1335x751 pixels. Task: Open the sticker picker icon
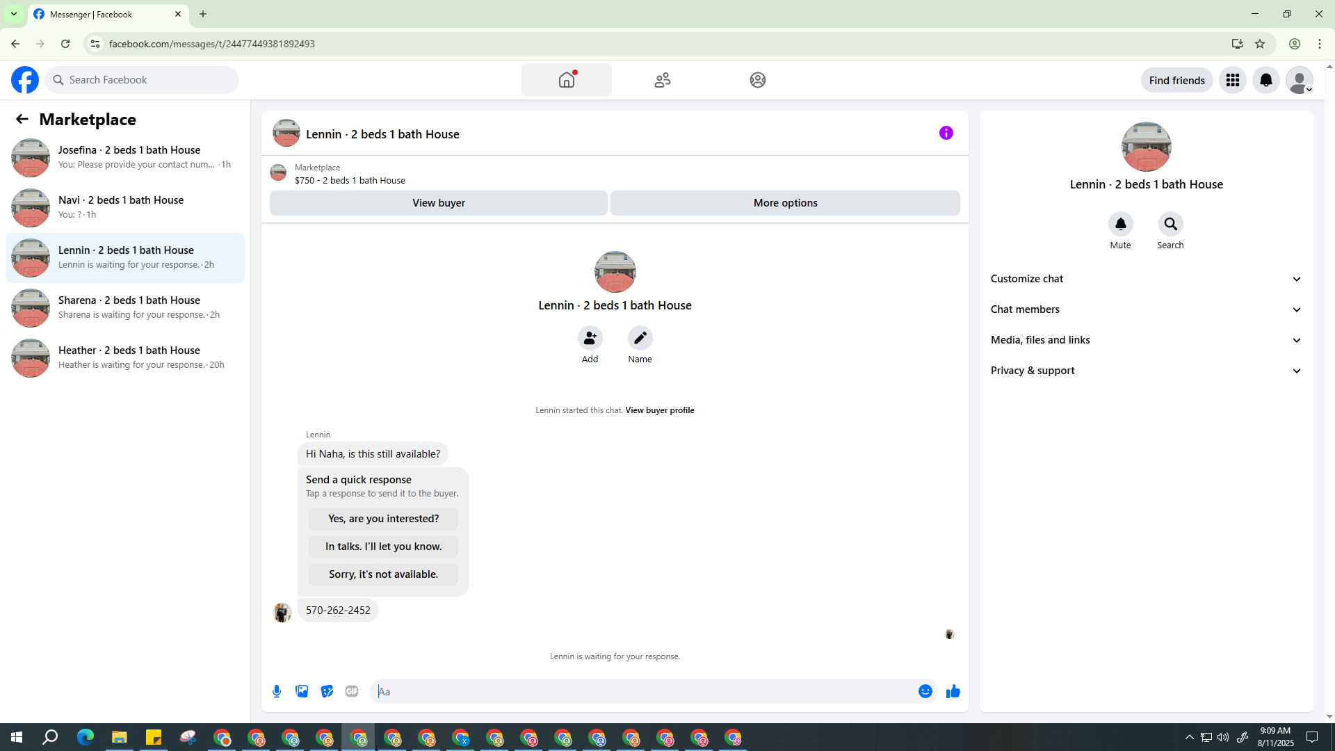point(327,691)
